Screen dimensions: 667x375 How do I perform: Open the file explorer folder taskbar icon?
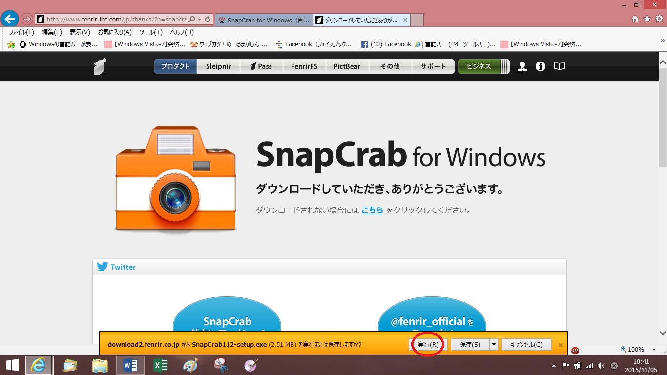[100, 365]
